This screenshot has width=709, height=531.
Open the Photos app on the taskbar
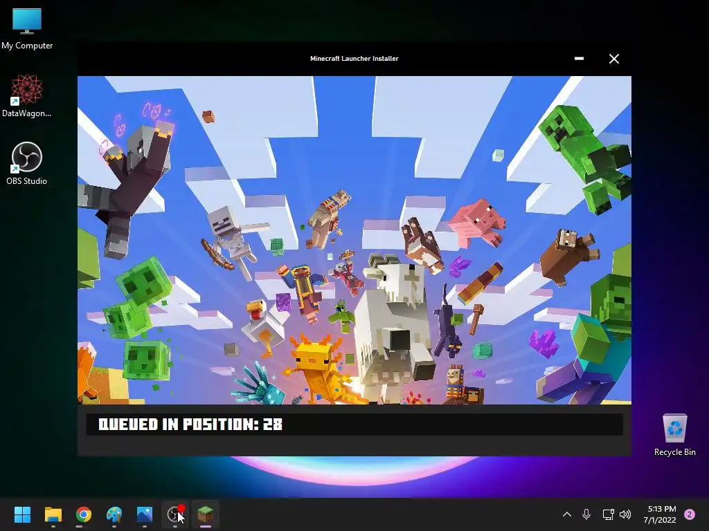(x=144, y=514)
